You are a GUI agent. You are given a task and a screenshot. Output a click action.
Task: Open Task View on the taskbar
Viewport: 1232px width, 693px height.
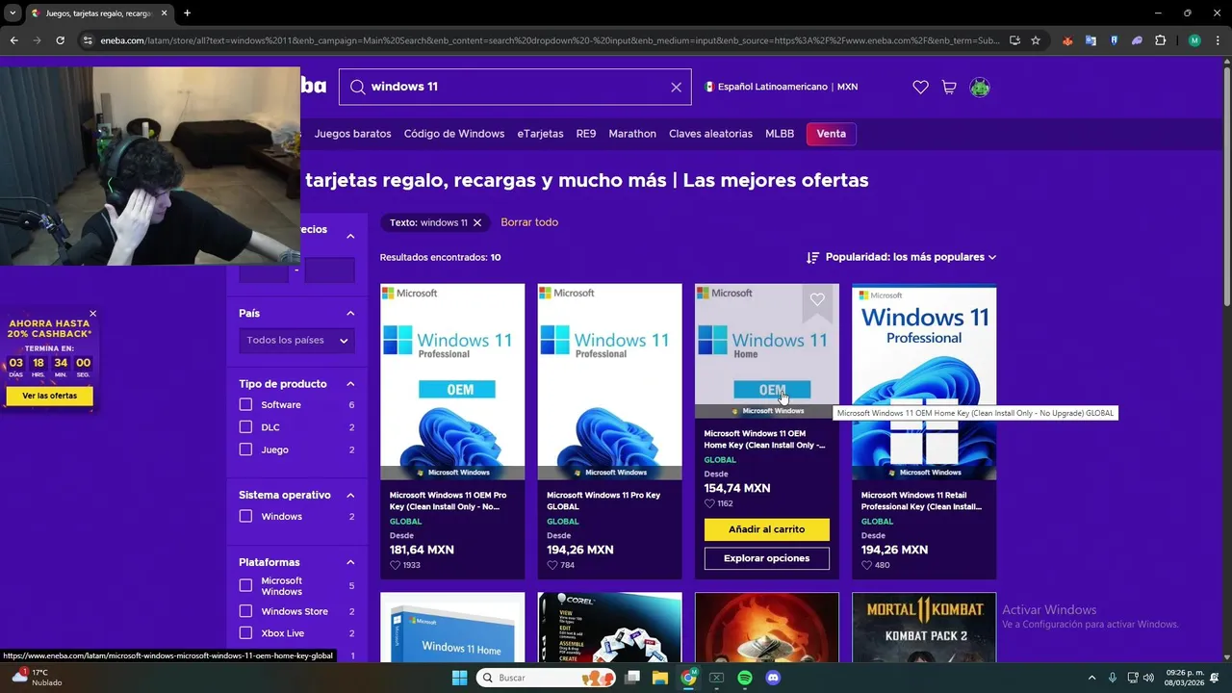(x=632, y=678)
